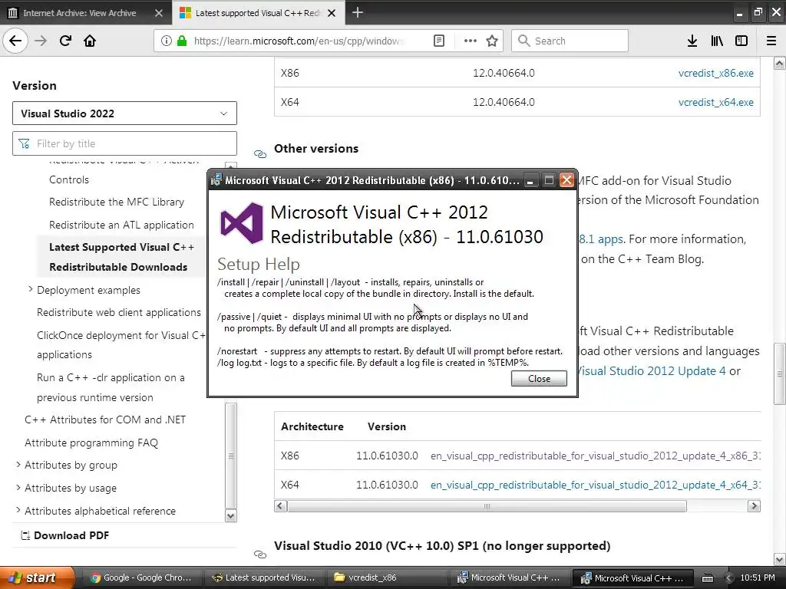786x589 pixels.
Task: Click the link icon beside Other versions
Action: click(x=259, y=153)
